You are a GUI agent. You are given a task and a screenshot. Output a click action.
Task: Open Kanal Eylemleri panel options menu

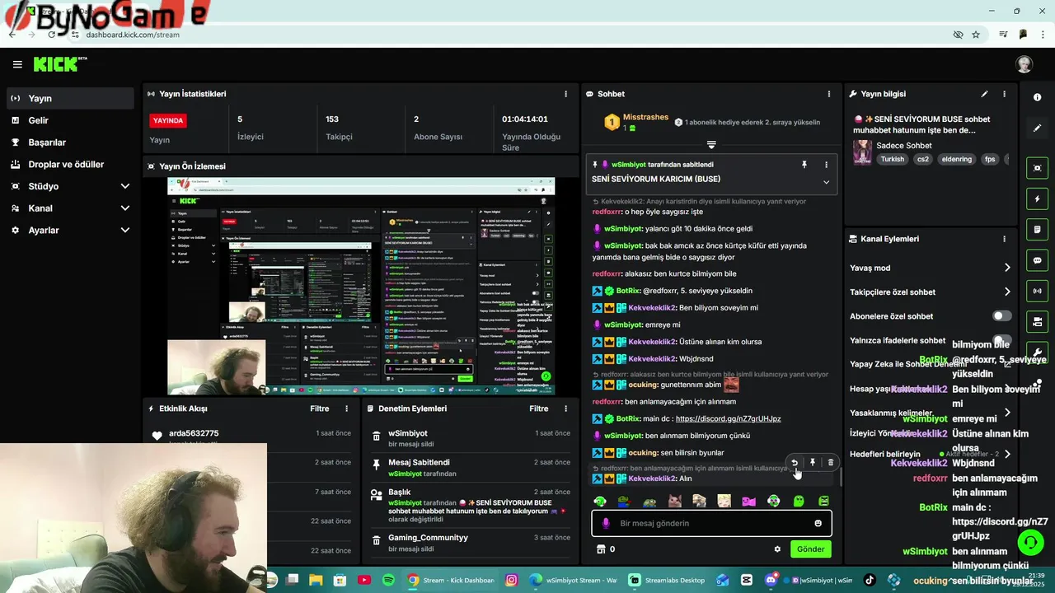(x=1004, y=239)
